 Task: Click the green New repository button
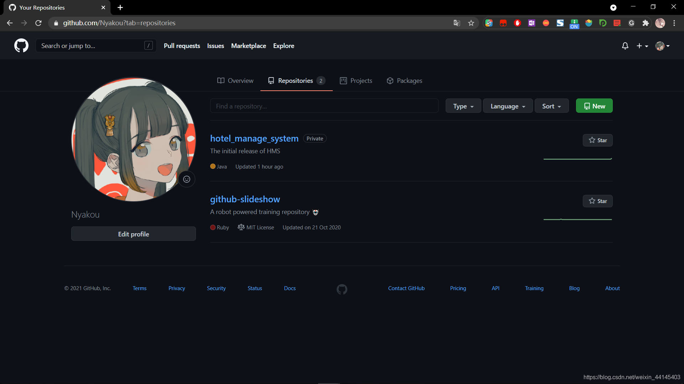coord(594,106)
